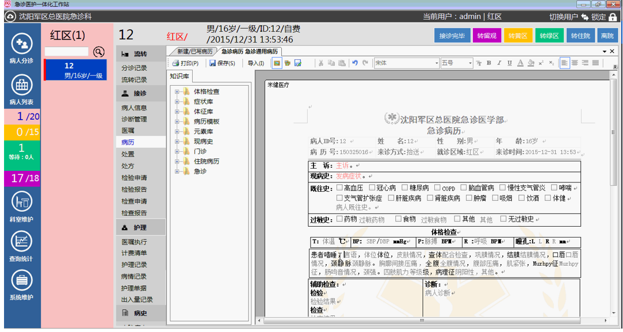Image resolution: width=623 pixels, height=332 pixels.
Task: Click the 转留观 button
Action: pyautogui.click(x=487, y=36)
